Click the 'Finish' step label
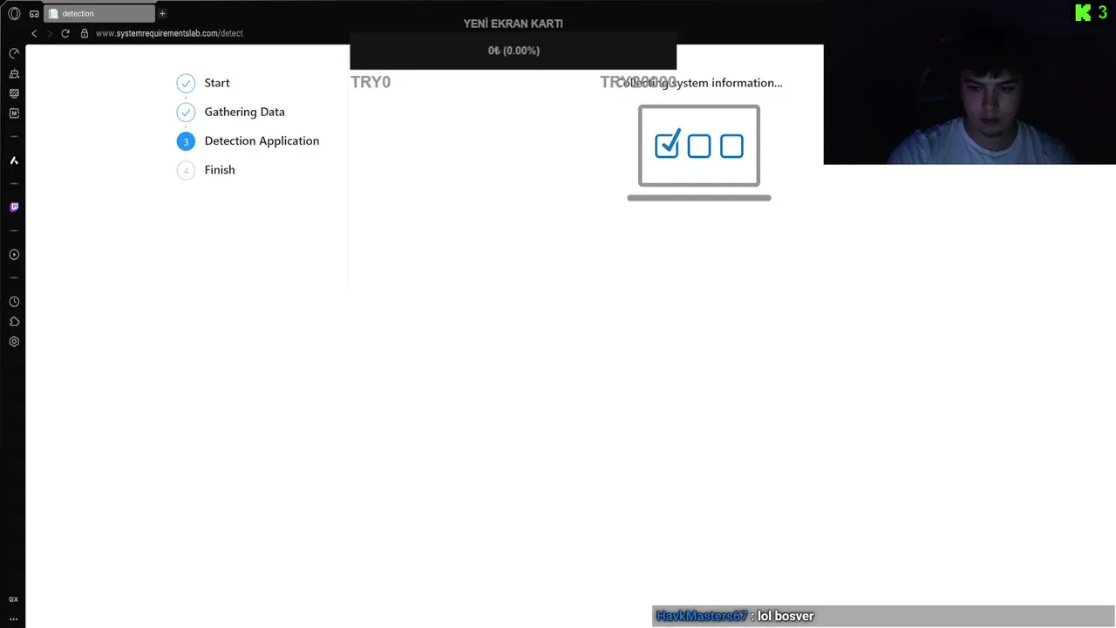The width and height of the screenshot is (1116, 628). pyautogui.click(x=220, y=170)
